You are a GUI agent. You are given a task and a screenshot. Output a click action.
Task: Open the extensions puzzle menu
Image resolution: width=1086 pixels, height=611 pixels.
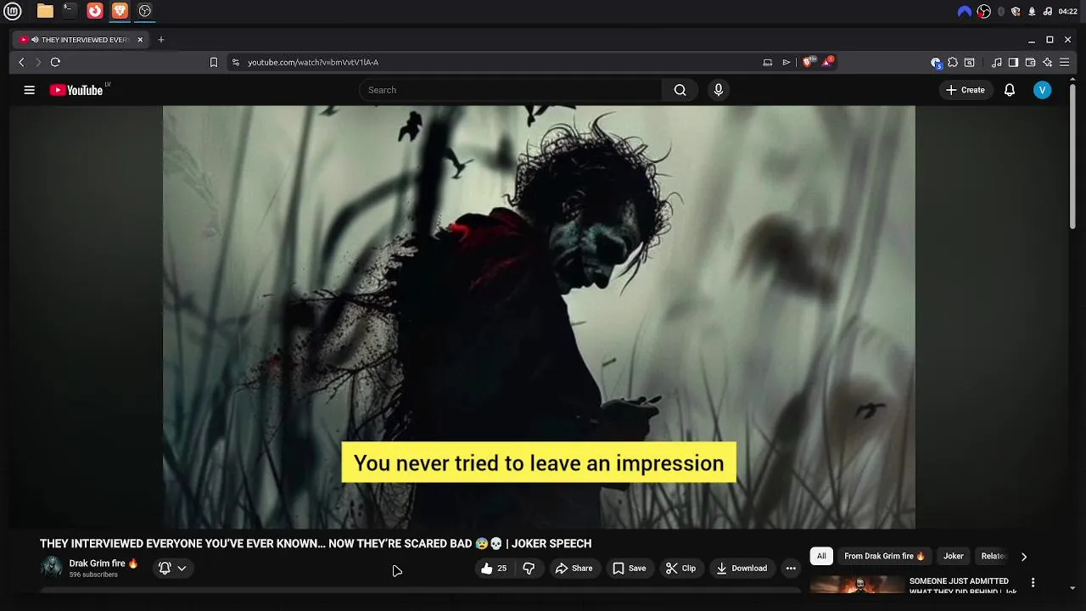(953, 62)
